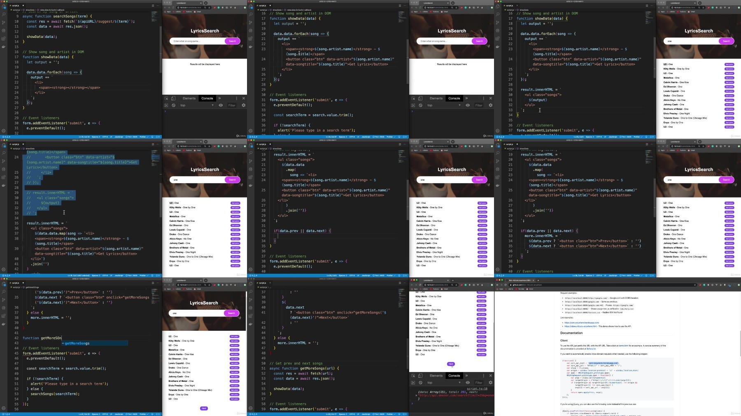Clear console above the logged Array(15) object

pos(420,383)
